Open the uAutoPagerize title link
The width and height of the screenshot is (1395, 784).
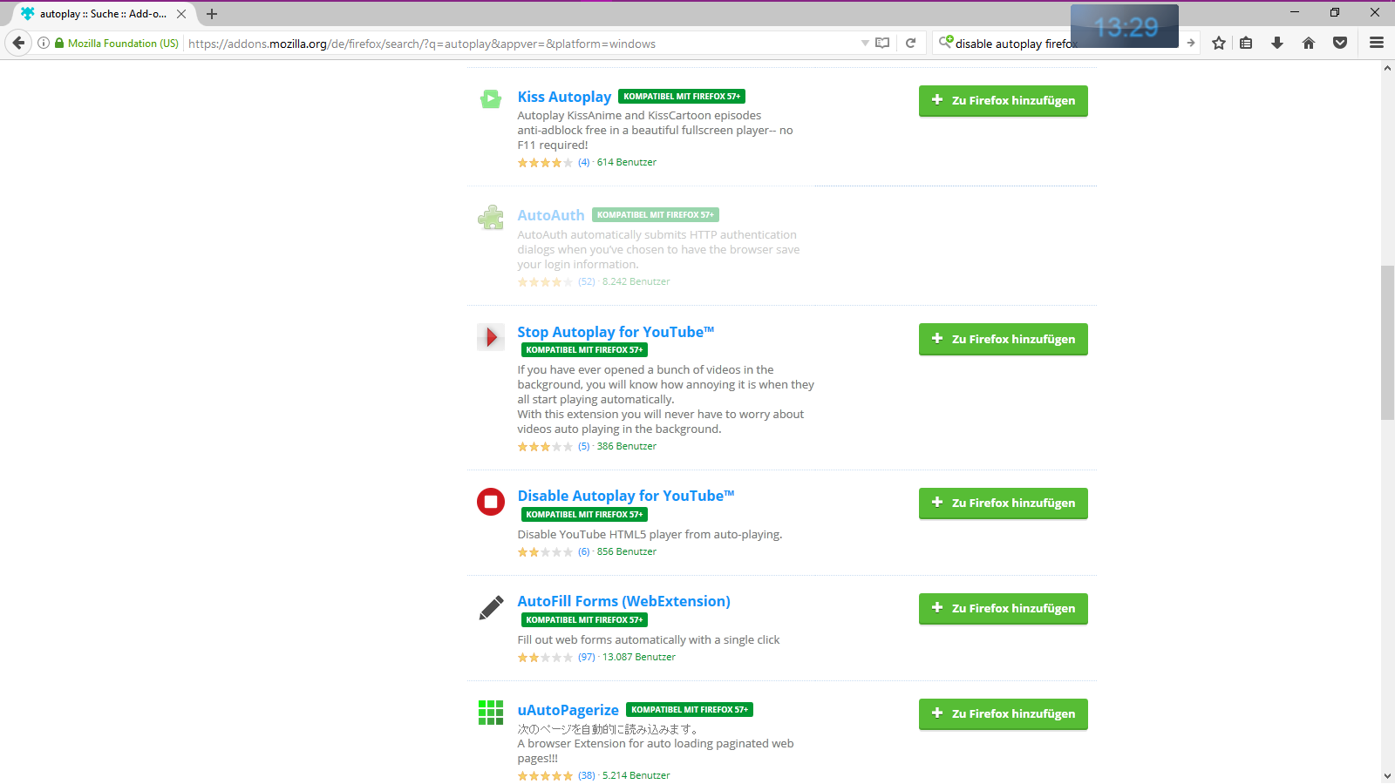pyautogui.click(x=568, y=710)
